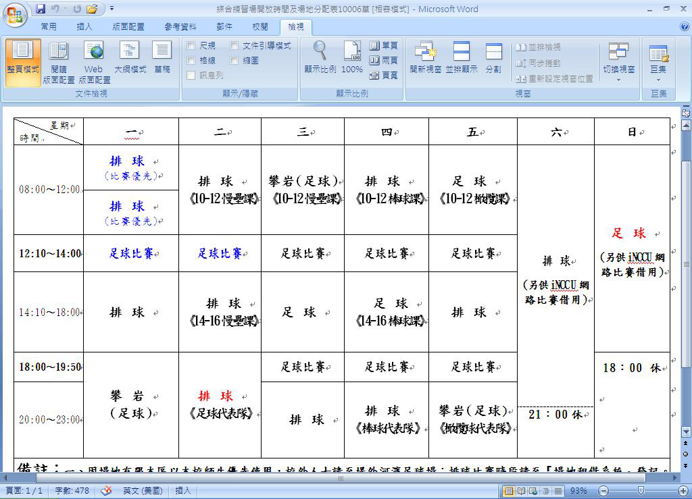
Task: Click the proofing errors icon in status bar
Action: coord(106,491)
